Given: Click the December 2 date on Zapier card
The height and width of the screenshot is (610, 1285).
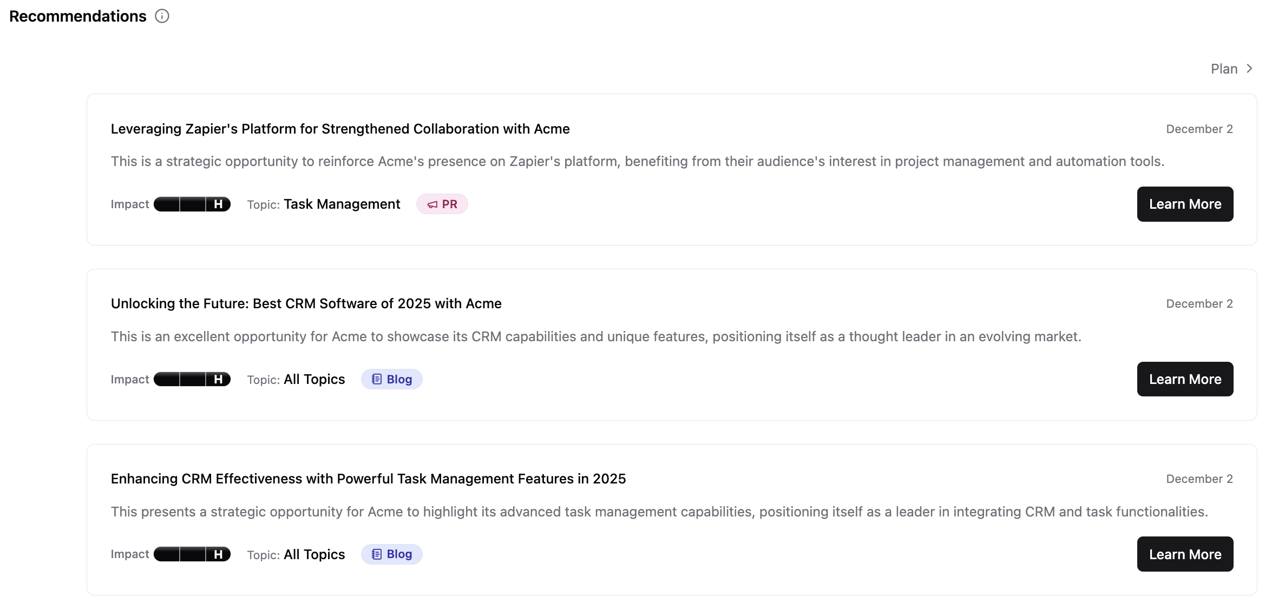Looking at the screenshot, I should coord(1199,129).
